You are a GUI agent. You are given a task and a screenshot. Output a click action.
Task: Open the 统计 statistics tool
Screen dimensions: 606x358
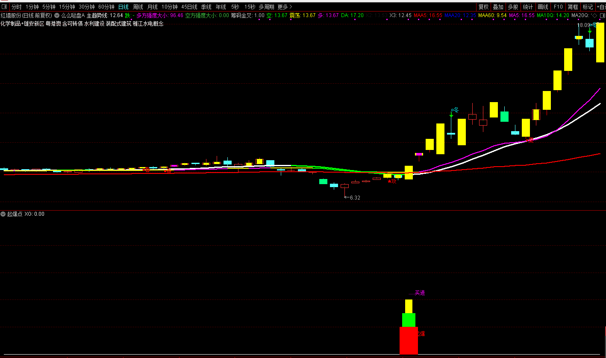point(528,7)
